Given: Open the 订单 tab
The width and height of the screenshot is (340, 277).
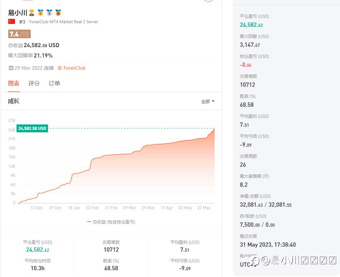Looking at the screenshot, I should pyautogui.click(x=54, y=83).
